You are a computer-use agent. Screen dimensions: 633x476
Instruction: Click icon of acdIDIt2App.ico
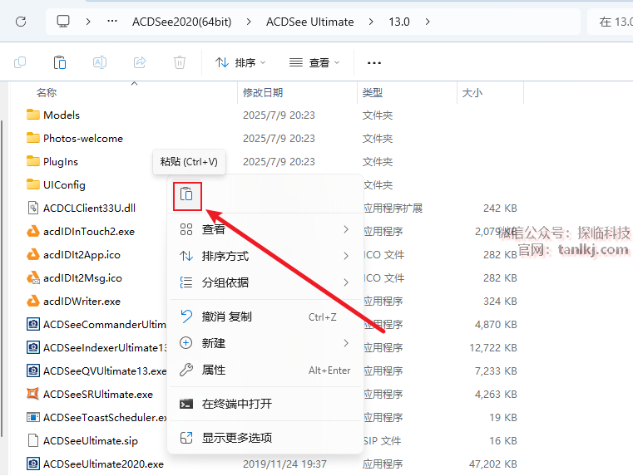tap(33, 255)
